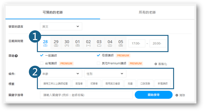Pick date 29 (五) in the date row
Screen dimensions: 204x111
click(x=56, y=43)
